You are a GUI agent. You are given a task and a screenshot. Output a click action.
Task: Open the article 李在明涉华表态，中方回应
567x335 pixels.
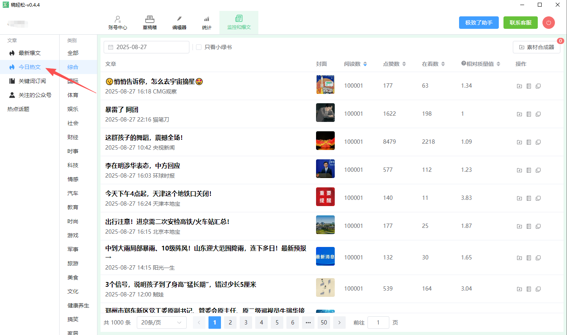click(143, 166)
